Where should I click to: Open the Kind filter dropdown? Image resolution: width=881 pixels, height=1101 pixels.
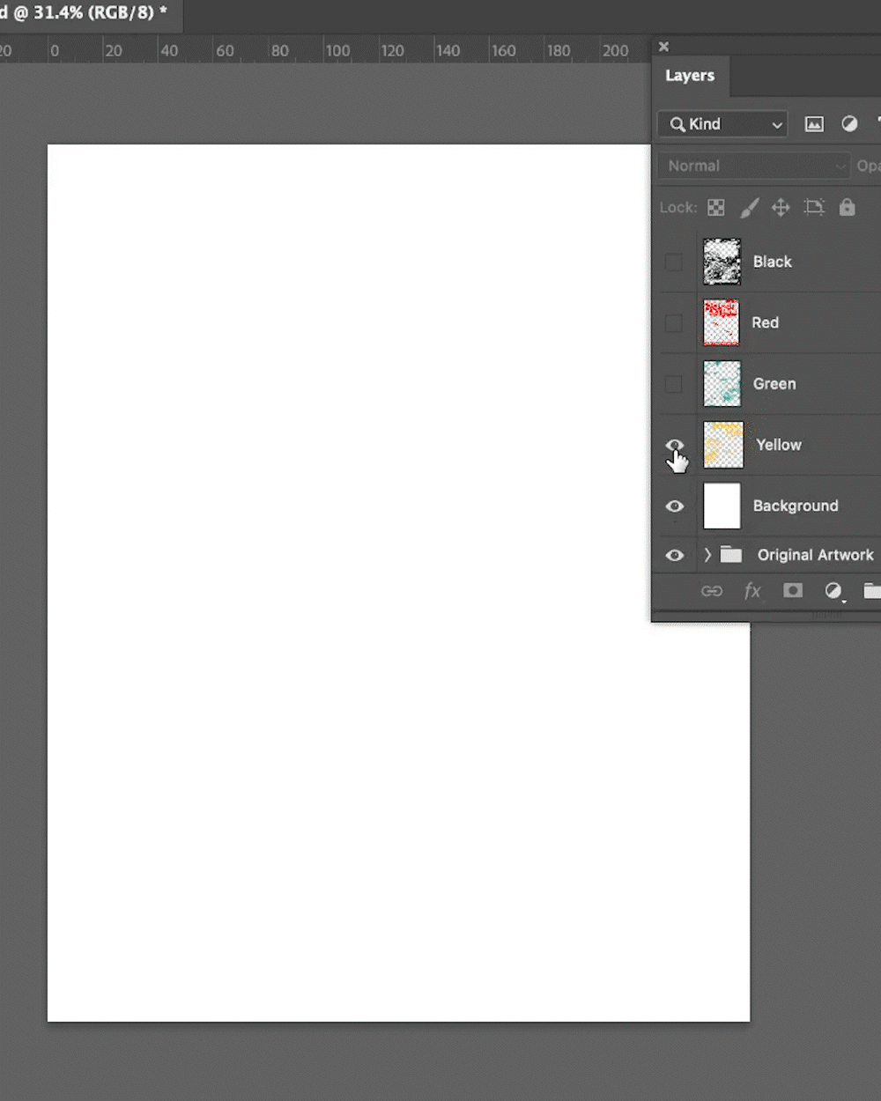point(722,124)
